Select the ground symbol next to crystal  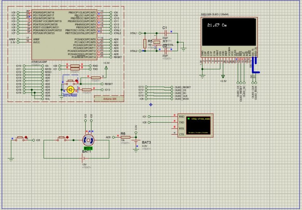point(184,49)
